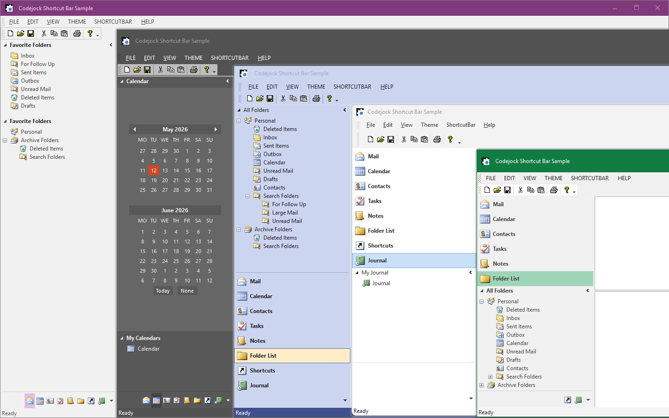Image resolution: width=669 pixels, height=418 pixels.
Task: Click Today button in dark window calendar
Action: click(x=163, y=291)
